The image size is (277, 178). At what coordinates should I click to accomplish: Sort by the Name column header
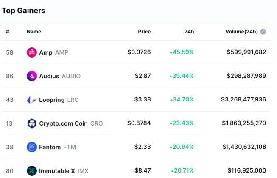click(x=34, y=32)
